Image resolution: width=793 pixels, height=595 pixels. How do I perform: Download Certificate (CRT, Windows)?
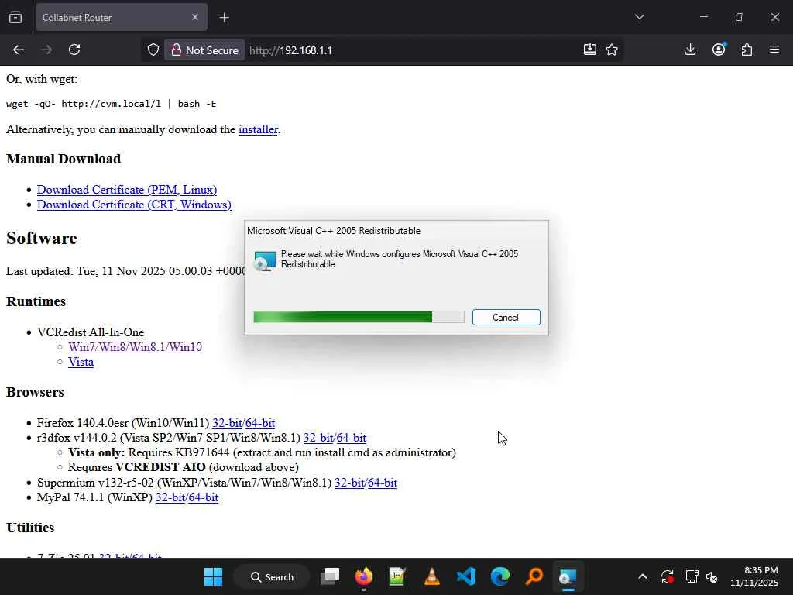point(134,205)
